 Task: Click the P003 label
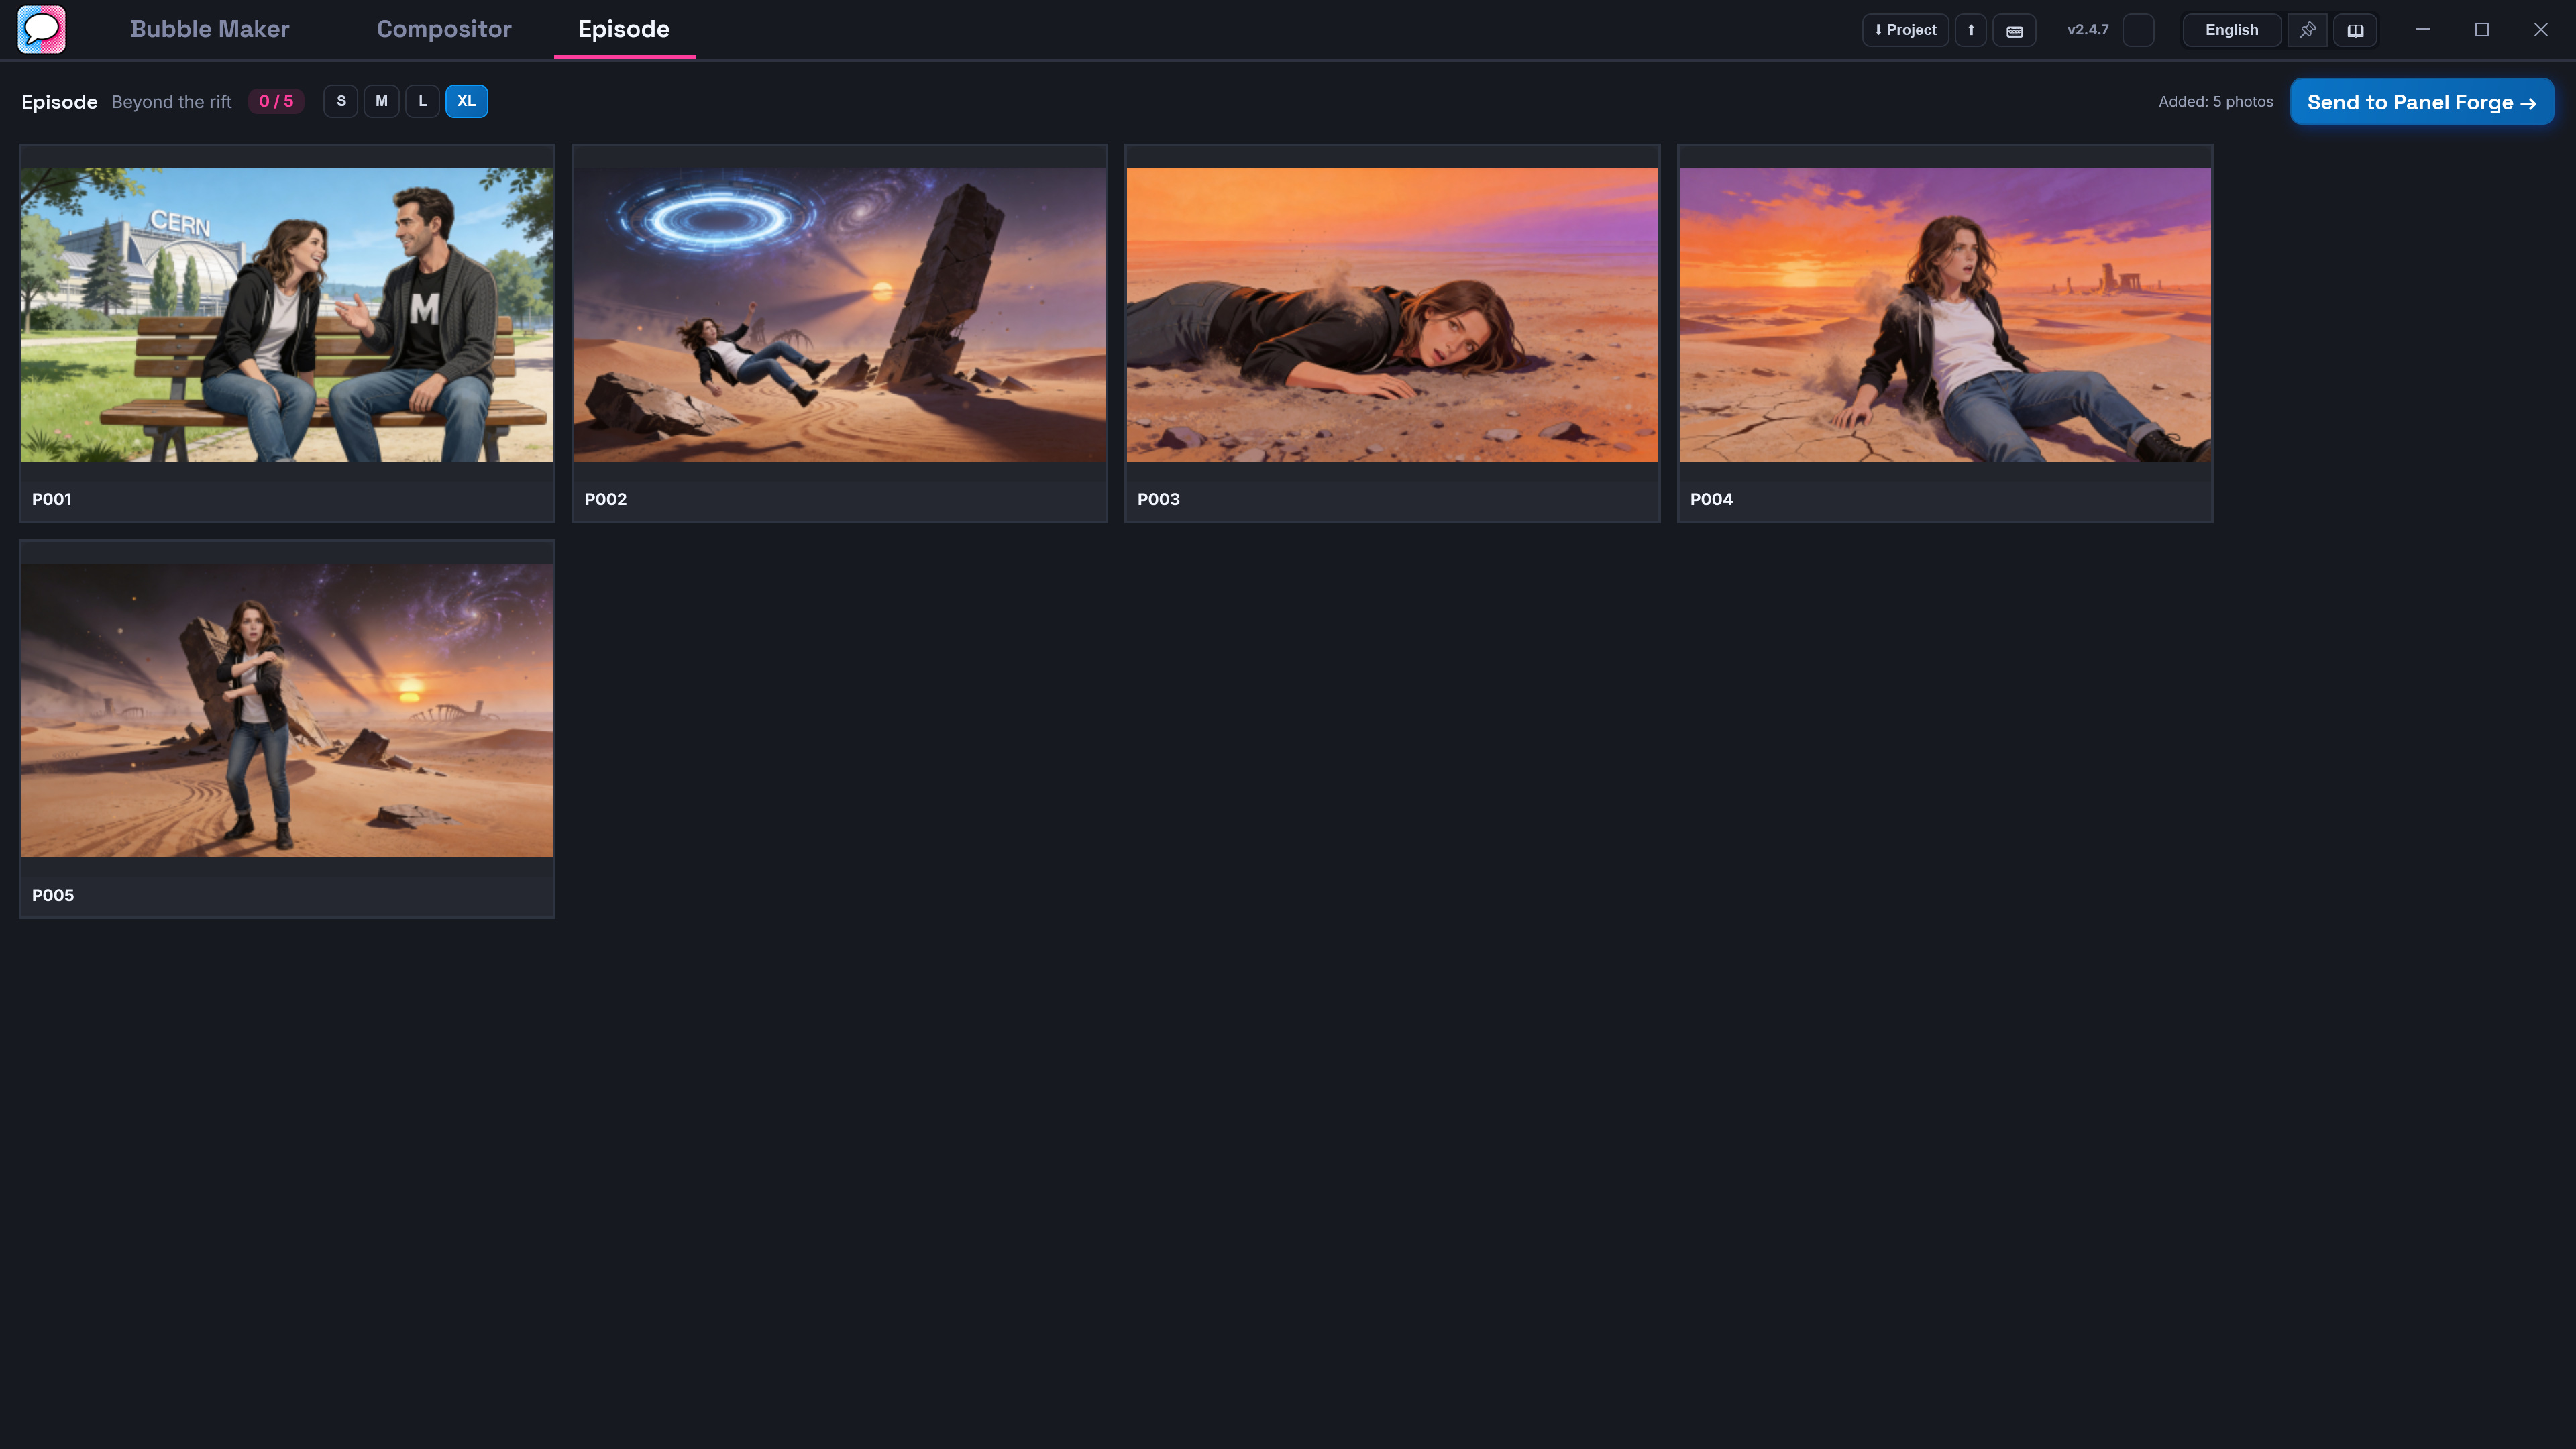(1159, 499)
